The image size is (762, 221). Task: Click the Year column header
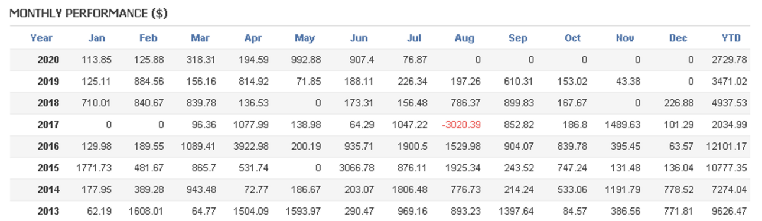click(x=41, y=38)
